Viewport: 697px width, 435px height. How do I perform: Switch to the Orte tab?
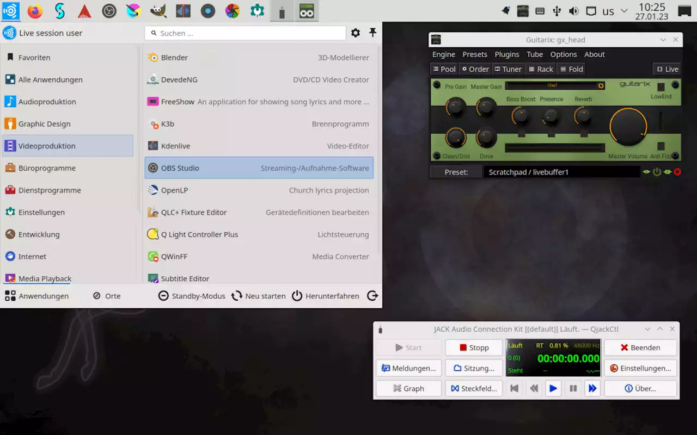pyautogui.click(x=107, y=296)
